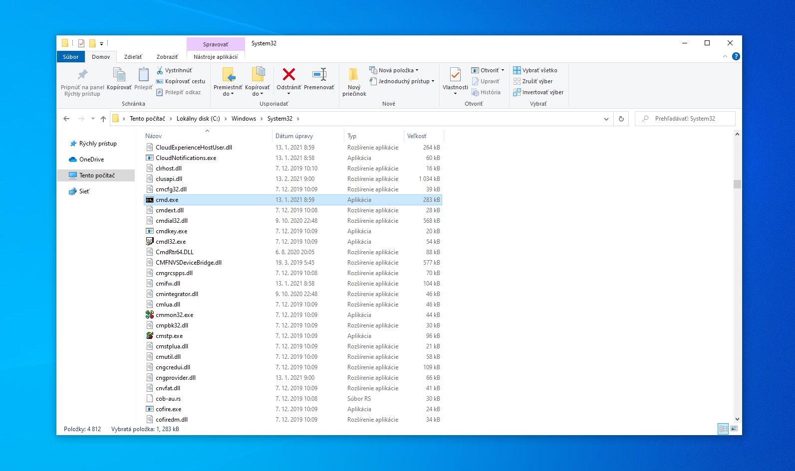The width and height of the screenshot is (795, 471).
Task: Click Spravovať contextual tab
Action: [x=216, y=44]
